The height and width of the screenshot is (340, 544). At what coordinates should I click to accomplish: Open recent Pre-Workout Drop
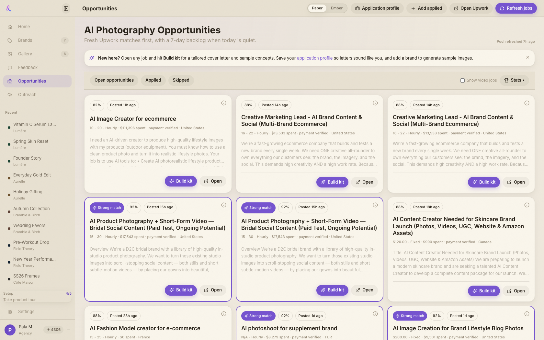(37, 245)
